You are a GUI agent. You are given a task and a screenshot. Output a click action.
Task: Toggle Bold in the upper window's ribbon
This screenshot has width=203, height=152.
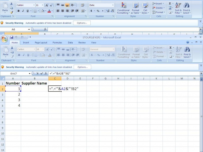point(19,11)
